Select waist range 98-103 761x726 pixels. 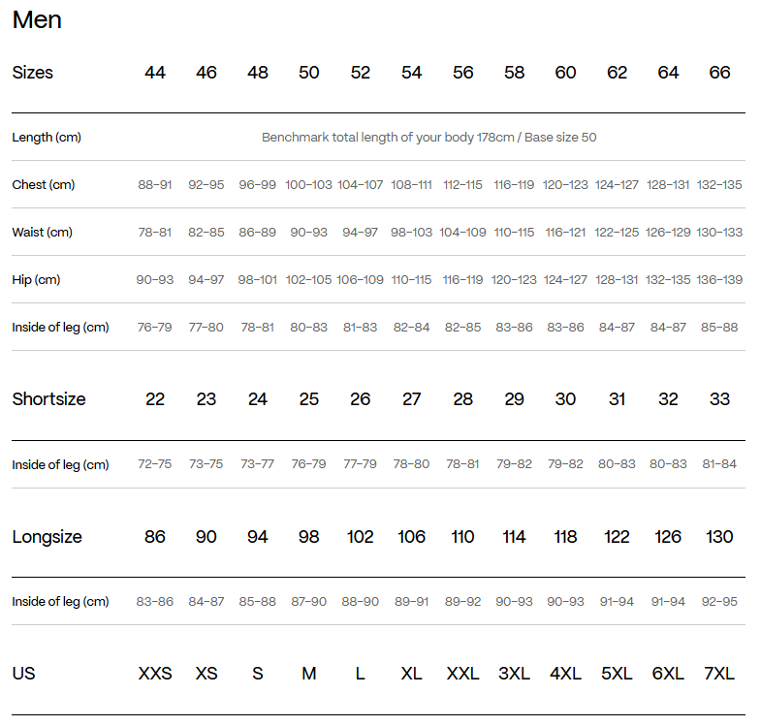(411, 233)
